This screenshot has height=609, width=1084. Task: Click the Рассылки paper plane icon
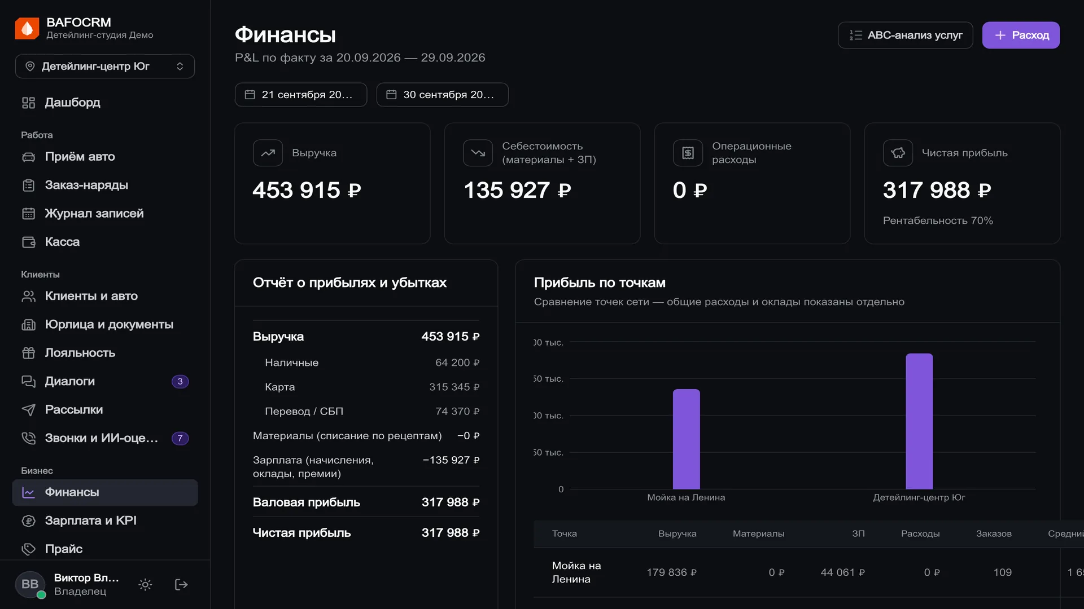click(29, 410)
